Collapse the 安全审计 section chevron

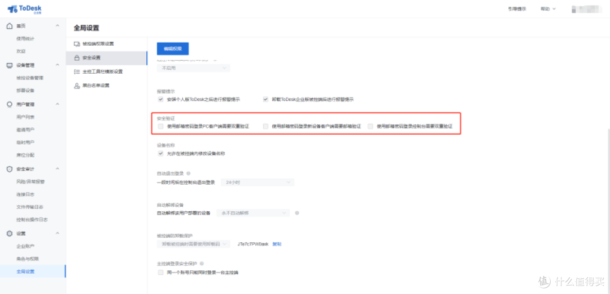click(x=58, y=169)
